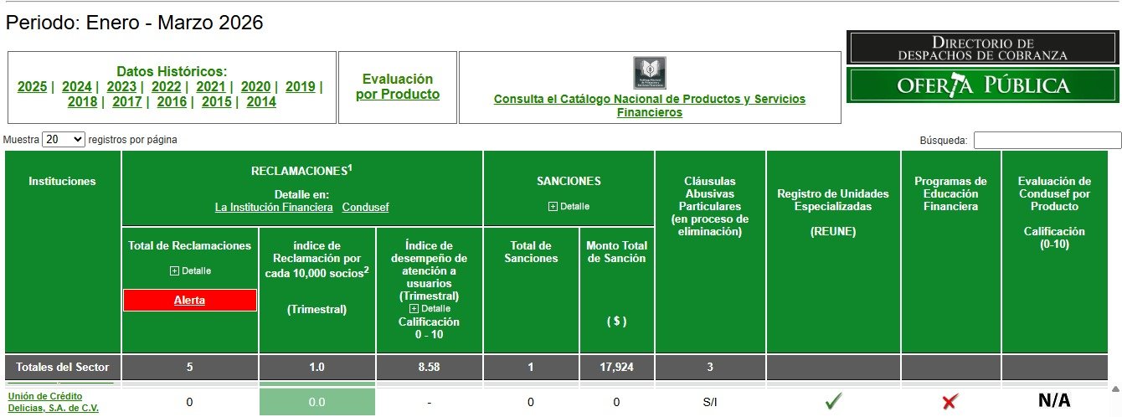Open 2015 historical data
This screenshot has height=417, width=1122.
[216, 101]
